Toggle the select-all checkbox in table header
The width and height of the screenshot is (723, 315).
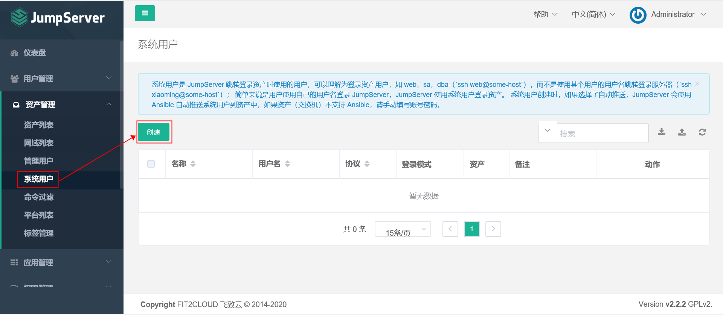[151, 164]
